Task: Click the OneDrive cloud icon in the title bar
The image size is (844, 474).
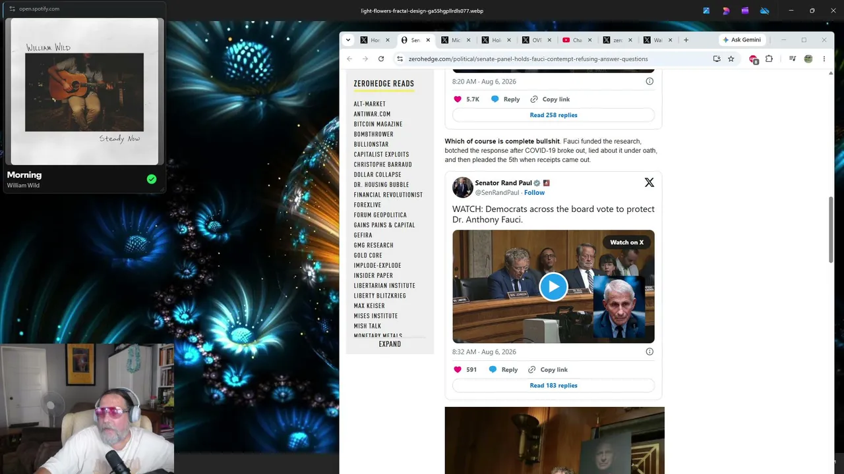Action: 765,11
